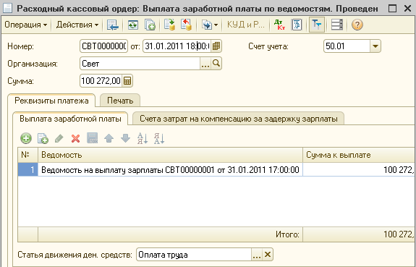Delete the row with the red X icon
This screenshot has width=416, height=267.
coord(76,138)
